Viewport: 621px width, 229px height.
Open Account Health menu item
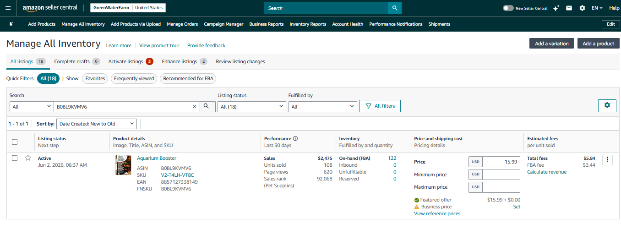(x=348, y=24)
